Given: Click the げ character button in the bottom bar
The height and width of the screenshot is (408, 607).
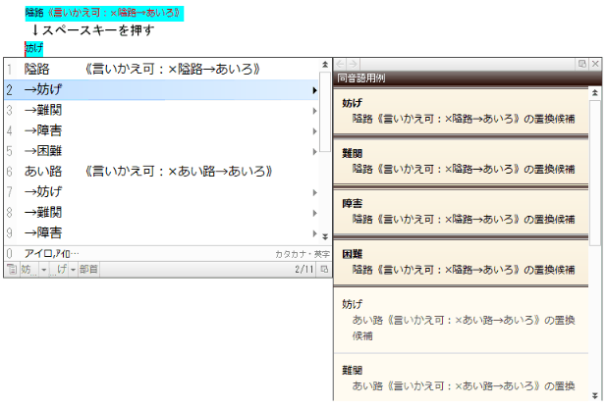Looking at the screenshot, I should 59,269.
